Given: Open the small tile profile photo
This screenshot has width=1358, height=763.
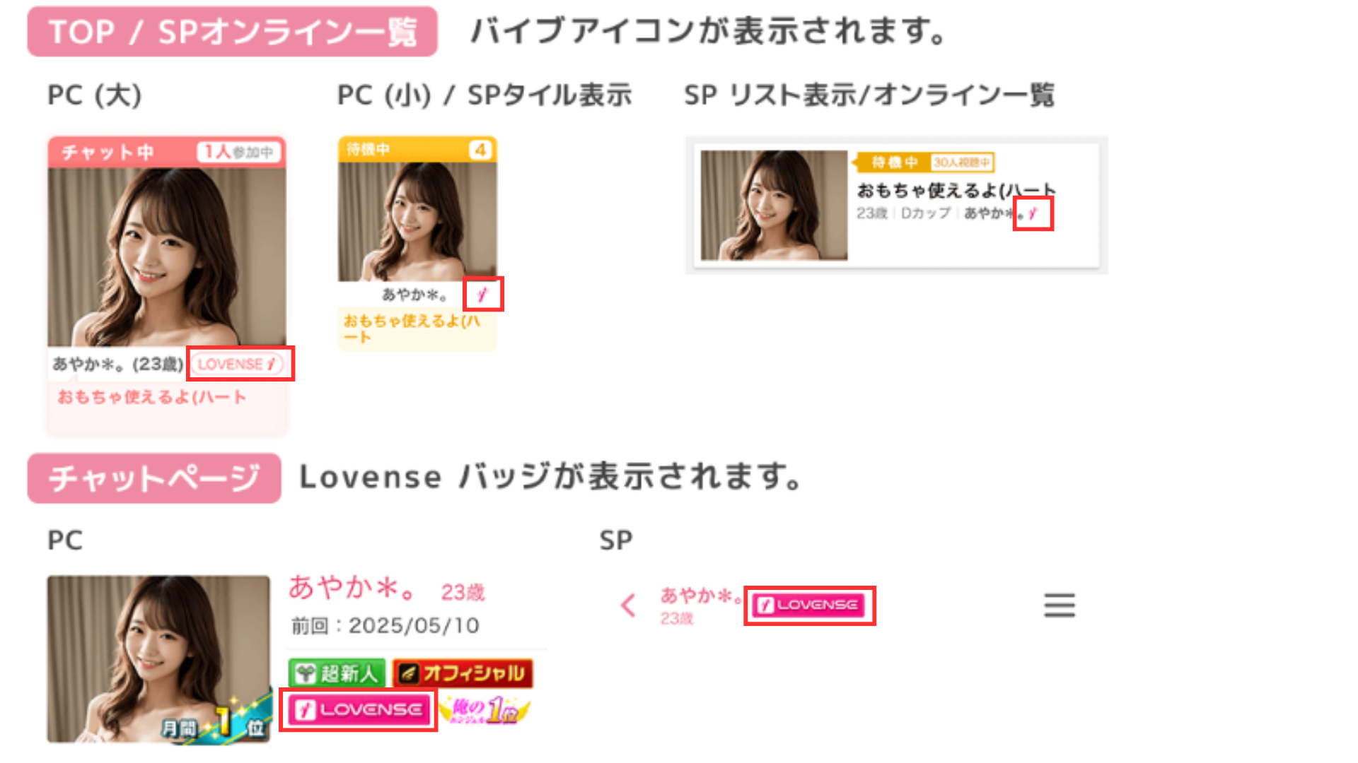Looking at the screenshot, I should [x=417, y=222].
